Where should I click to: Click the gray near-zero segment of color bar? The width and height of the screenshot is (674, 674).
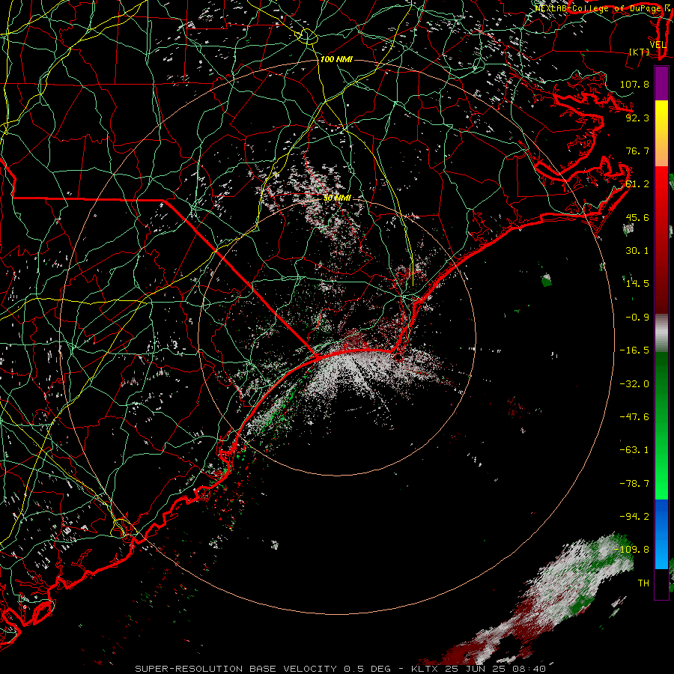click(661, 333)
